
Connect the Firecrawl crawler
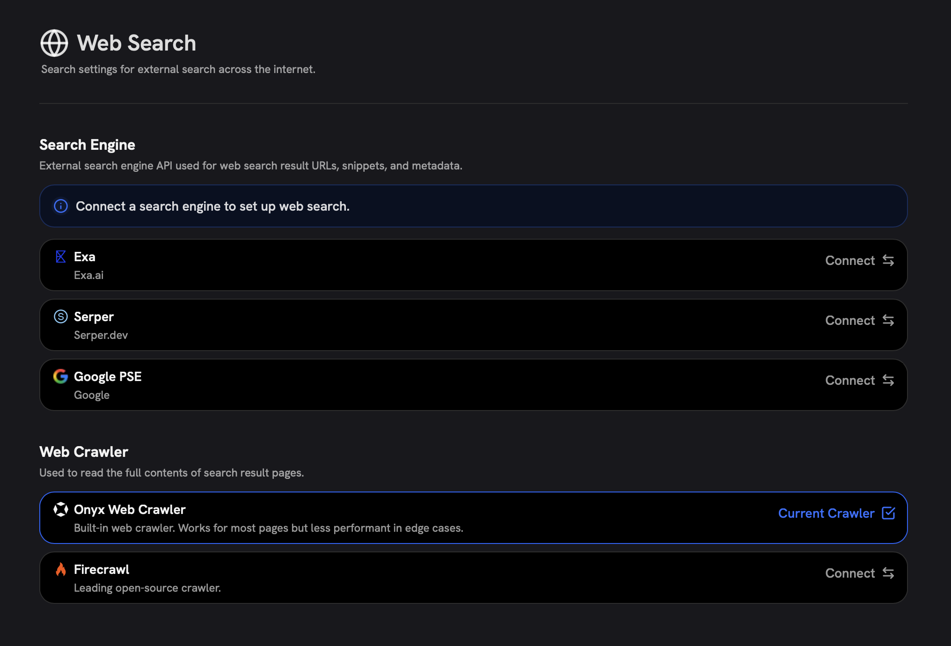tap(850, 573)
